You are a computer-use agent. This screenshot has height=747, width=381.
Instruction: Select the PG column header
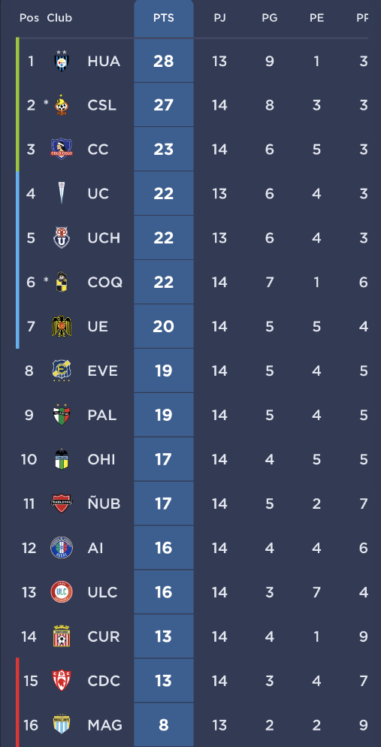click(270, 18)
